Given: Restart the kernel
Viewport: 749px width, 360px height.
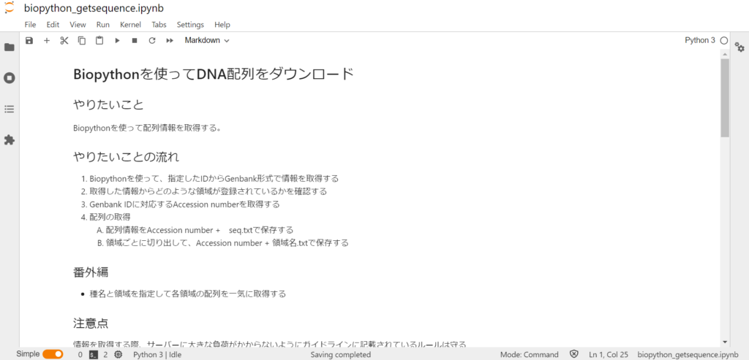Looking at the screenshot, I should pos(152,41).
